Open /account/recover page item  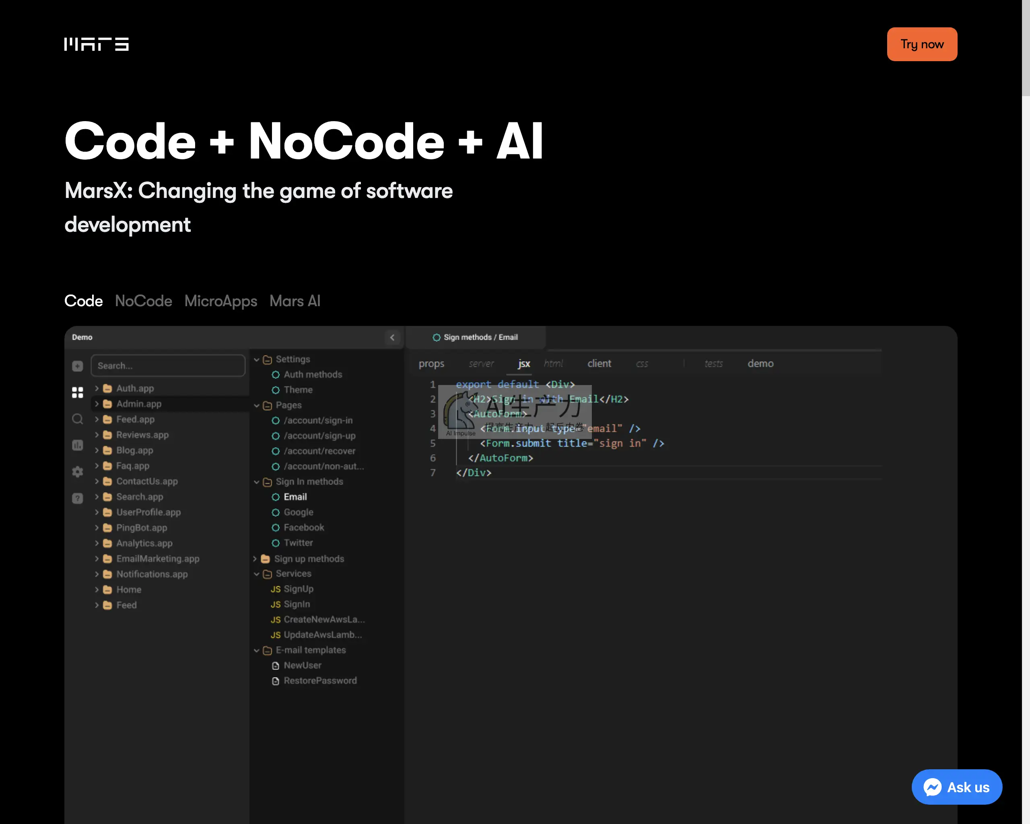[x=313, y=451]
